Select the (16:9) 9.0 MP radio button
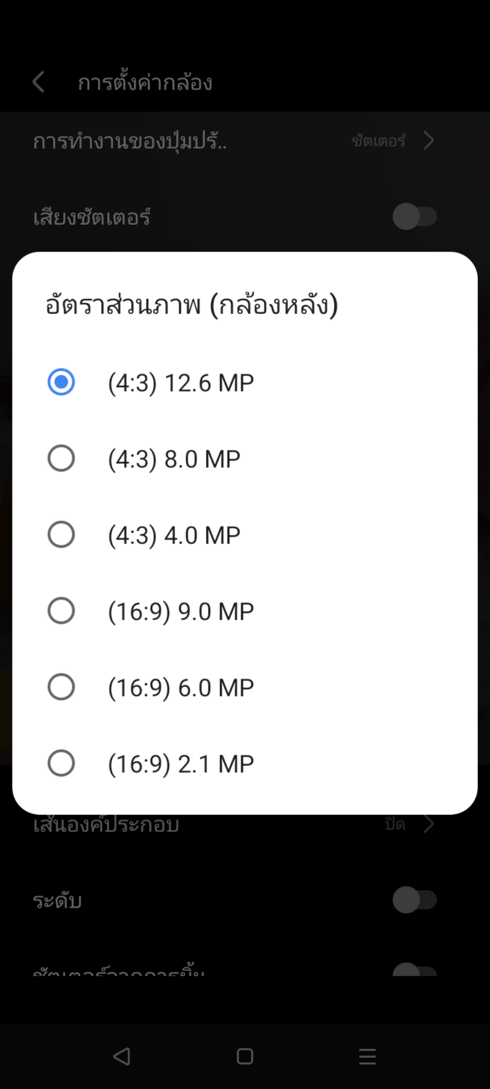Screen dimensions: 490x1089 (x=61, y=611)
